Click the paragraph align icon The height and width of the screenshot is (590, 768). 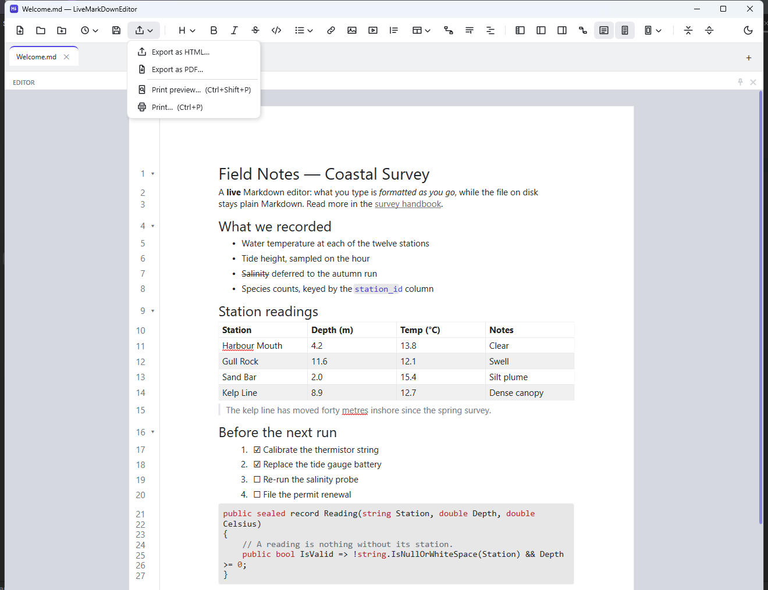[x=470, y=30]
